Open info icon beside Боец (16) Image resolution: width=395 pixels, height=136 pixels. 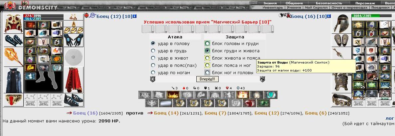328,16
